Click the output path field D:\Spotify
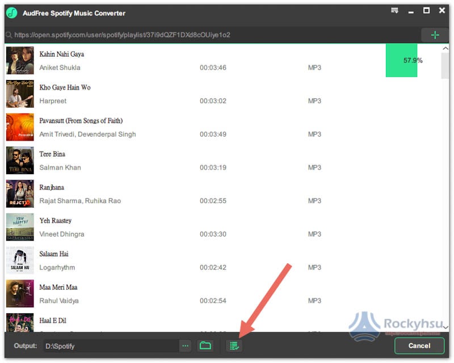The image size is (454, 363). coord(111,346)
